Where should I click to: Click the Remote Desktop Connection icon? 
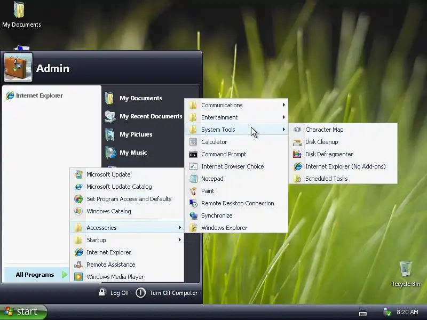point(193,203)
